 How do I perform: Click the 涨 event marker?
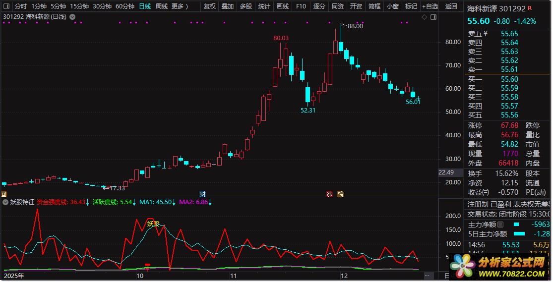click(x=329, y=194)
